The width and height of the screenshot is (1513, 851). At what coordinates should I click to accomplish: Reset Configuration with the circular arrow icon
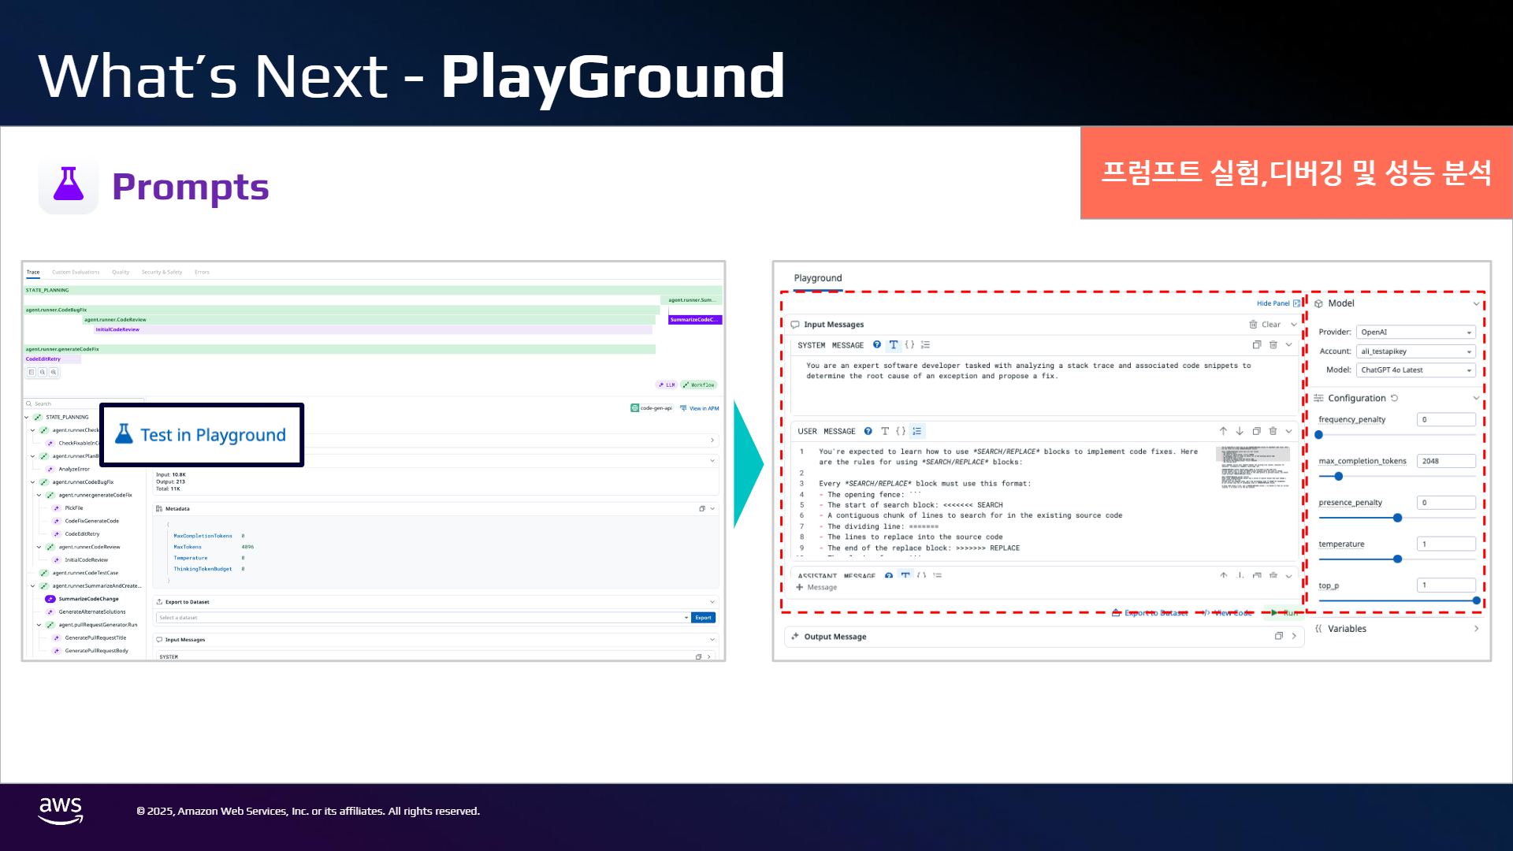coord(1394,398)
